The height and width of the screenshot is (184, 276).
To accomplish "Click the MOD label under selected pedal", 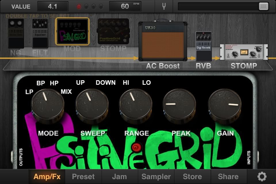I will (72, 49).
